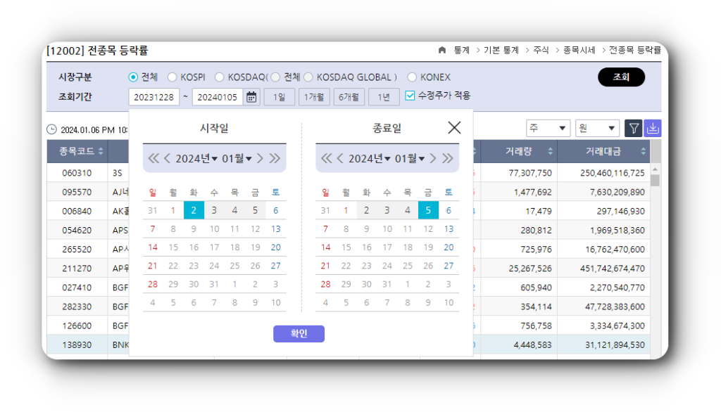
Task: Select day 2 in start calendar
Action: coord(194,210)
